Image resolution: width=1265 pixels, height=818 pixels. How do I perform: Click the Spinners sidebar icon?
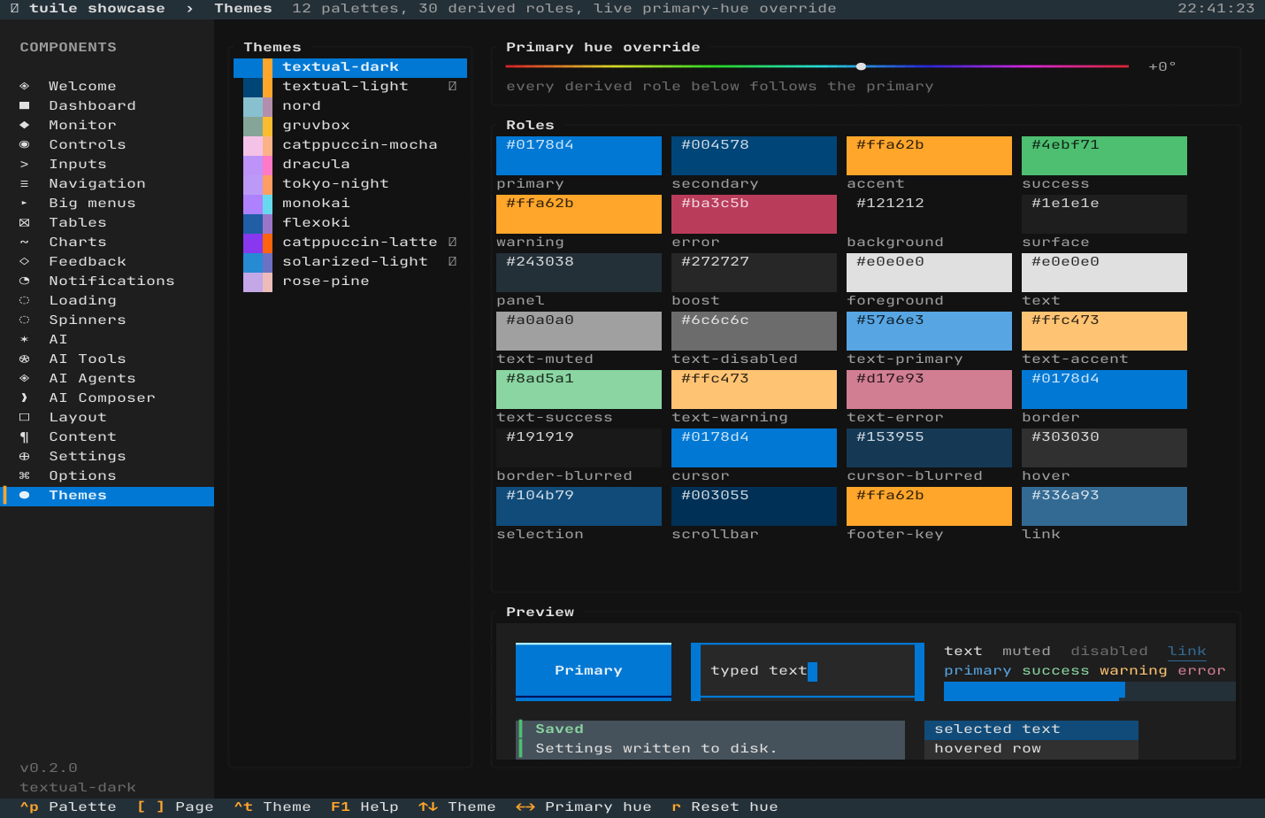[x=25, y=320]
